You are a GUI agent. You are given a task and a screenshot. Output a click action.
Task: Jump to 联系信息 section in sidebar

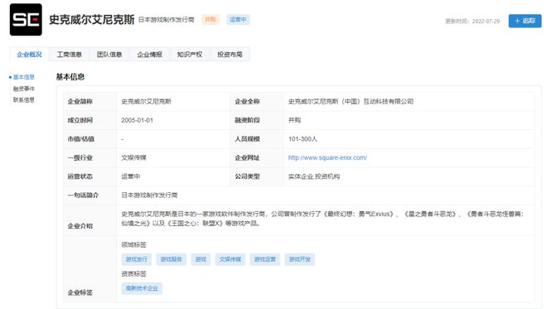24,99
